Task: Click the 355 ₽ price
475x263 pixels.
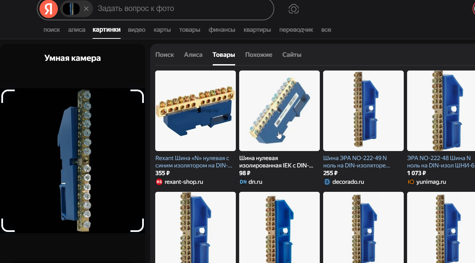Action: click(163, 173)
